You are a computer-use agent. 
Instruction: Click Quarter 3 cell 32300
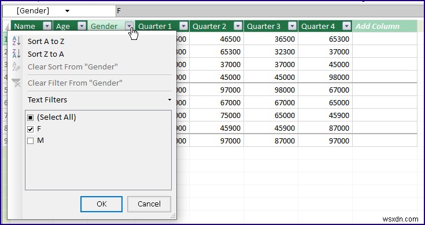pyautogui.click(x=271, y=51)
